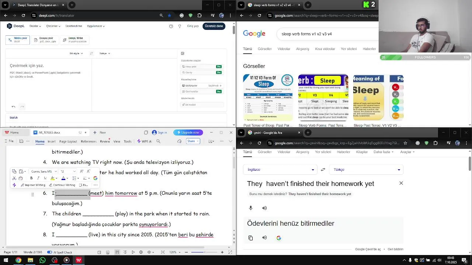Bookmark star in DeepL browser address bar

[169, 15]
